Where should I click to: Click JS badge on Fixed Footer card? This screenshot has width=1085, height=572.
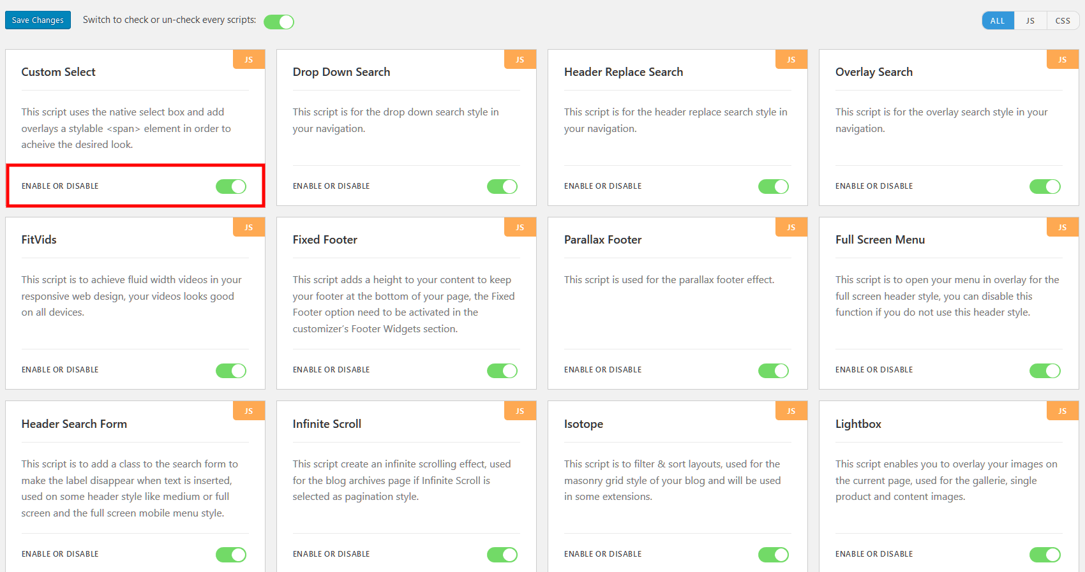[x=520, y=227]
